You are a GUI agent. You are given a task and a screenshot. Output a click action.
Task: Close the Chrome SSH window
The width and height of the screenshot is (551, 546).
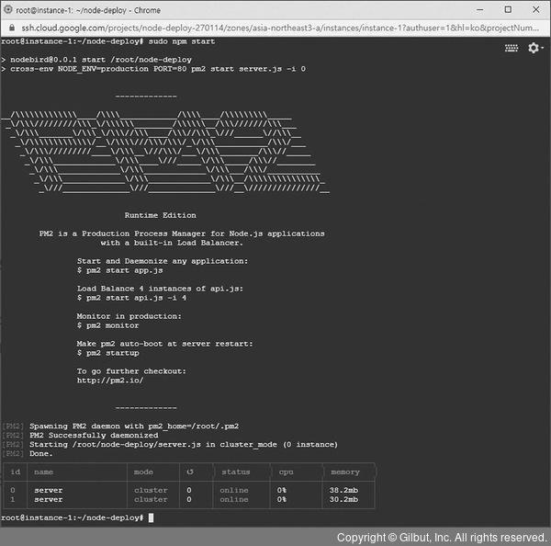click(536, 10)
